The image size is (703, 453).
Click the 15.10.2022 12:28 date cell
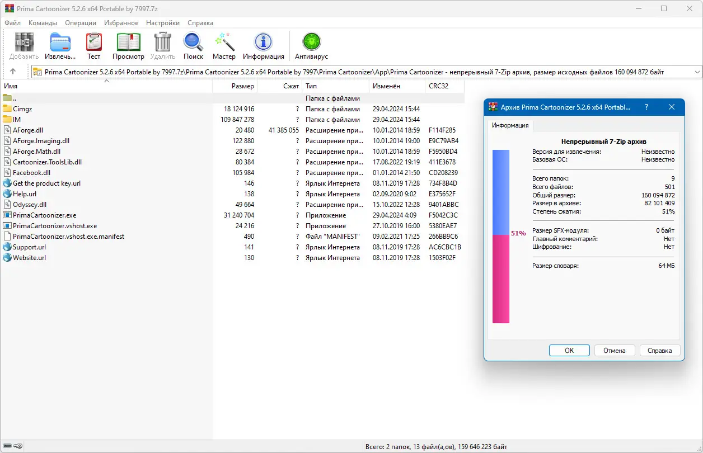click(x=396, y=205)
